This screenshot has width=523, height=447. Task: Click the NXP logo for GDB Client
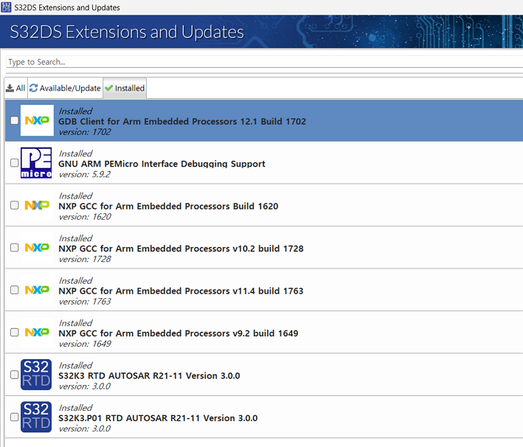tap(37, 120)
